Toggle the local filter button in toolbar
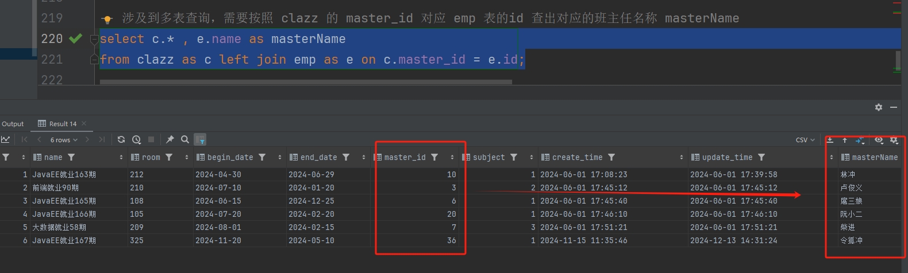Screen dimensions: 908x273 click(200, 139)
